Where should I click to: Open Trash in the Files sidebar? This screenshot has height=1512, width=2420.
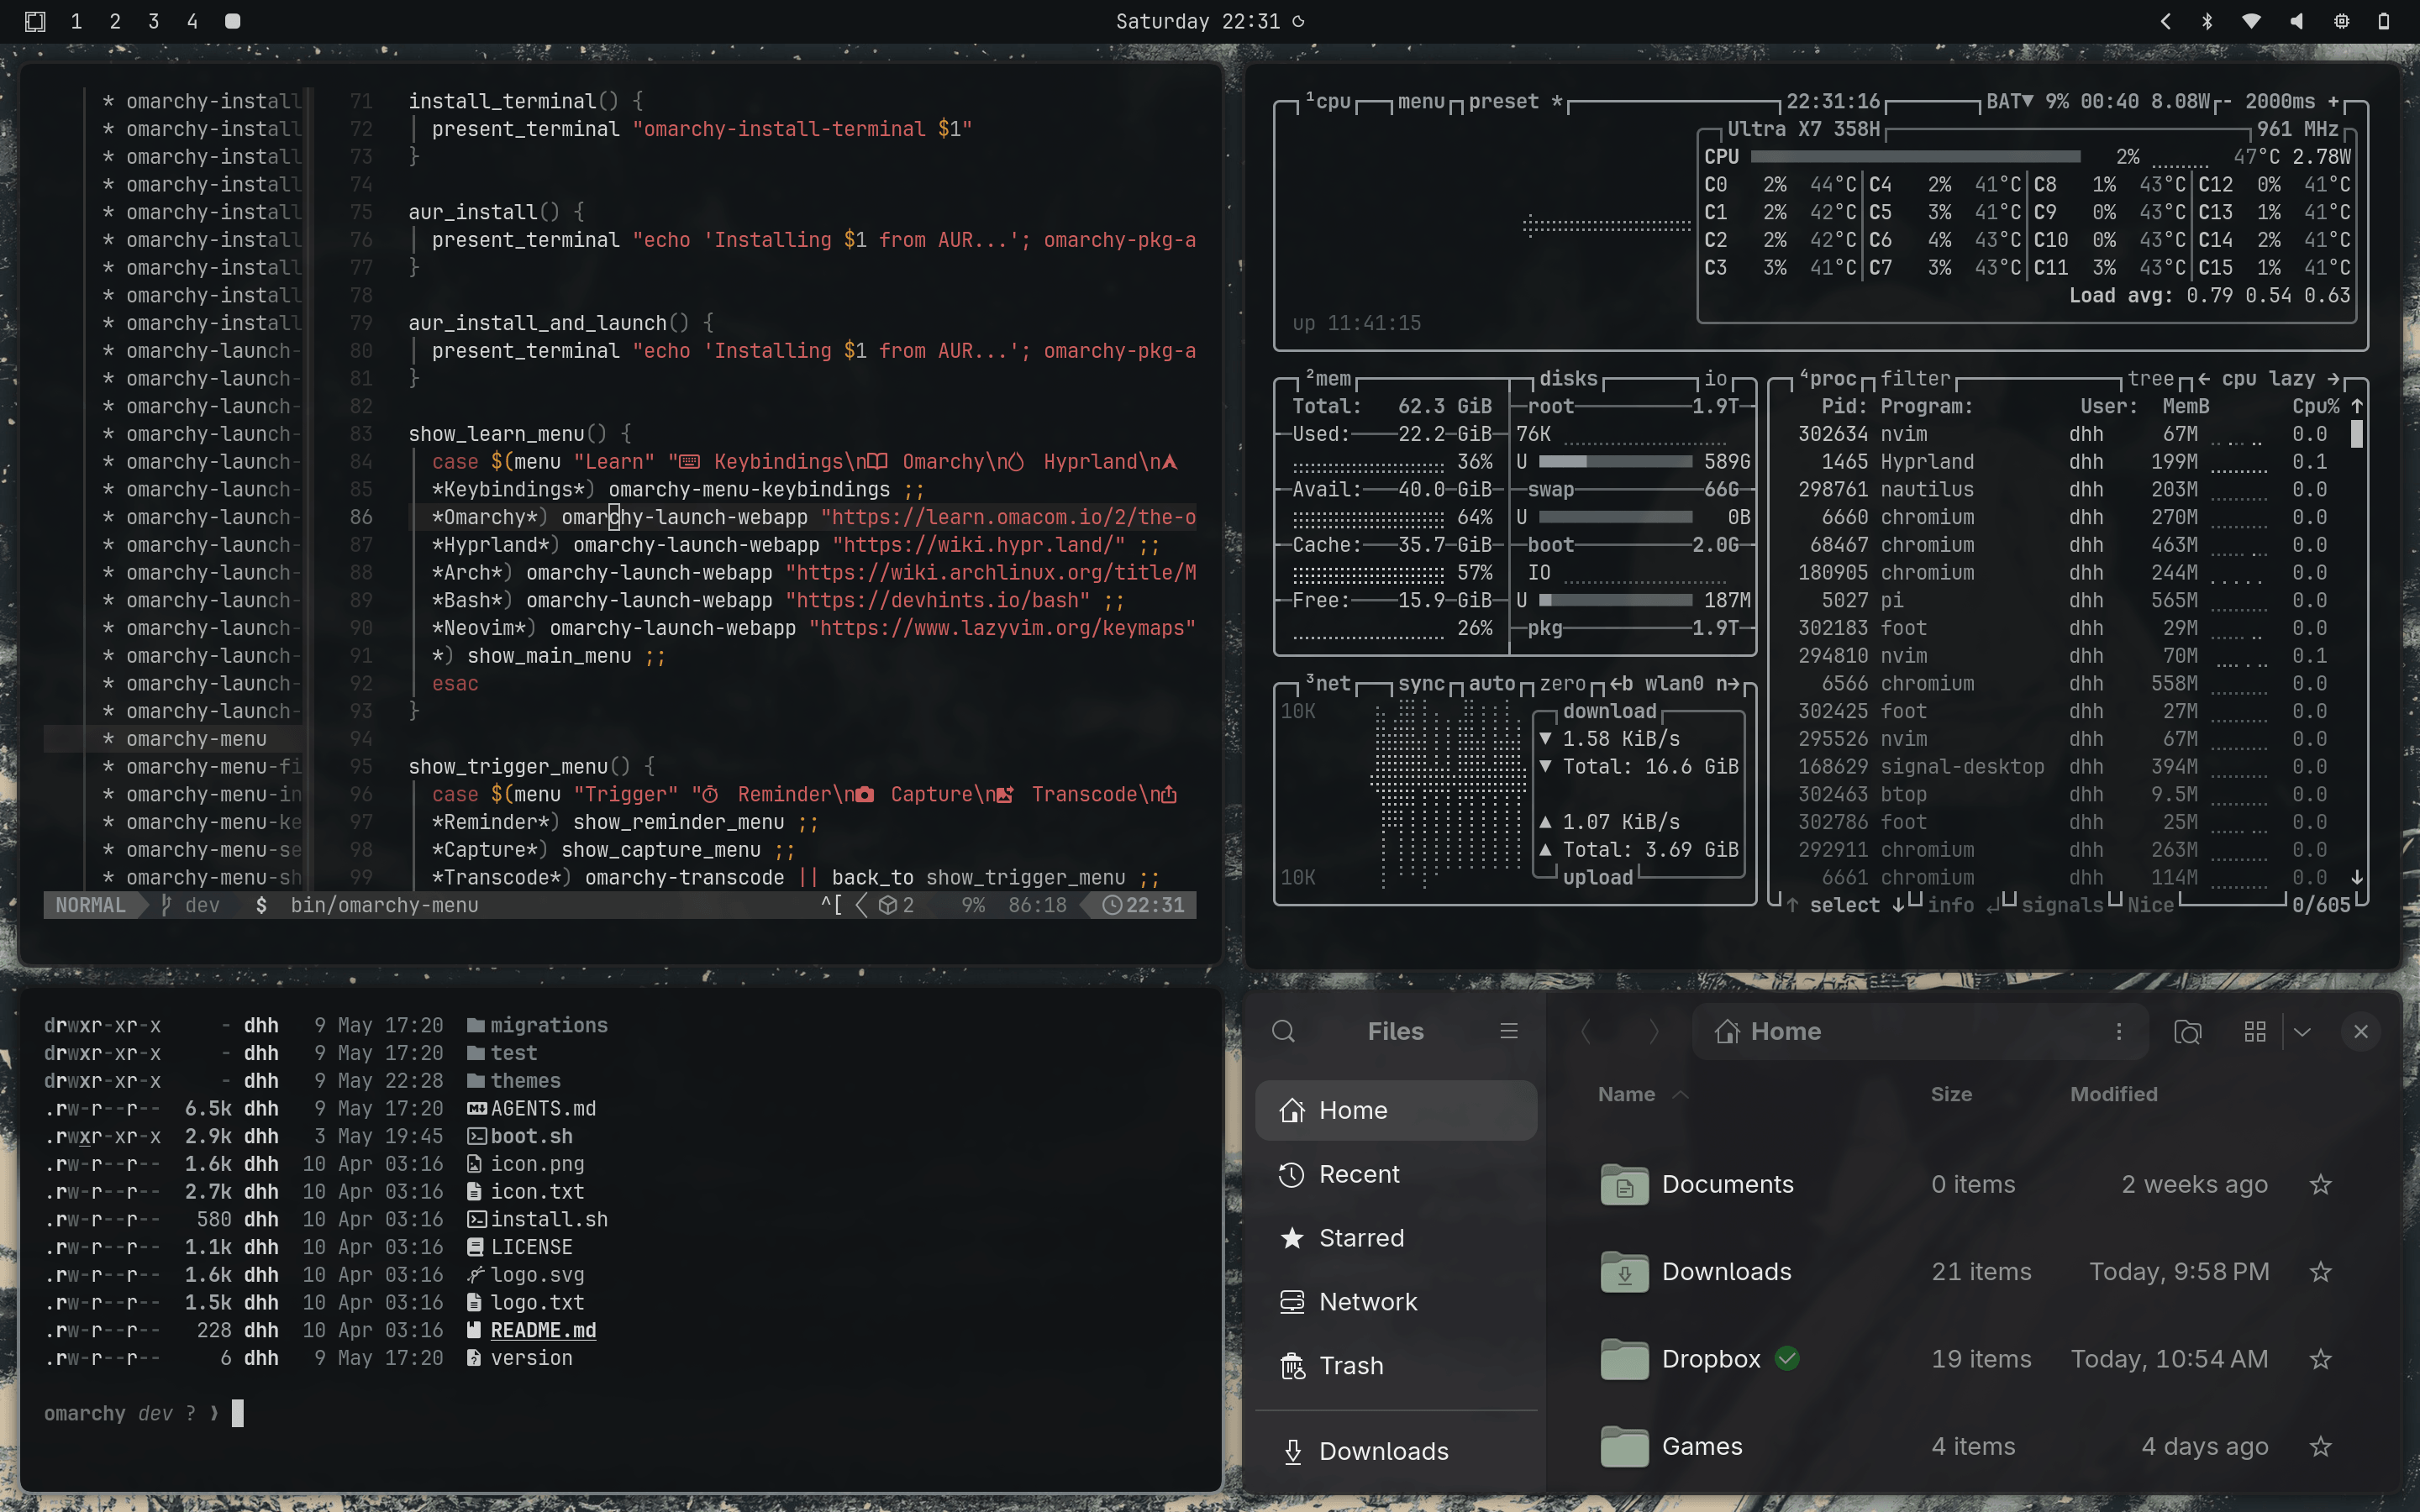pyautogui.click(x=1396, y=1366)
